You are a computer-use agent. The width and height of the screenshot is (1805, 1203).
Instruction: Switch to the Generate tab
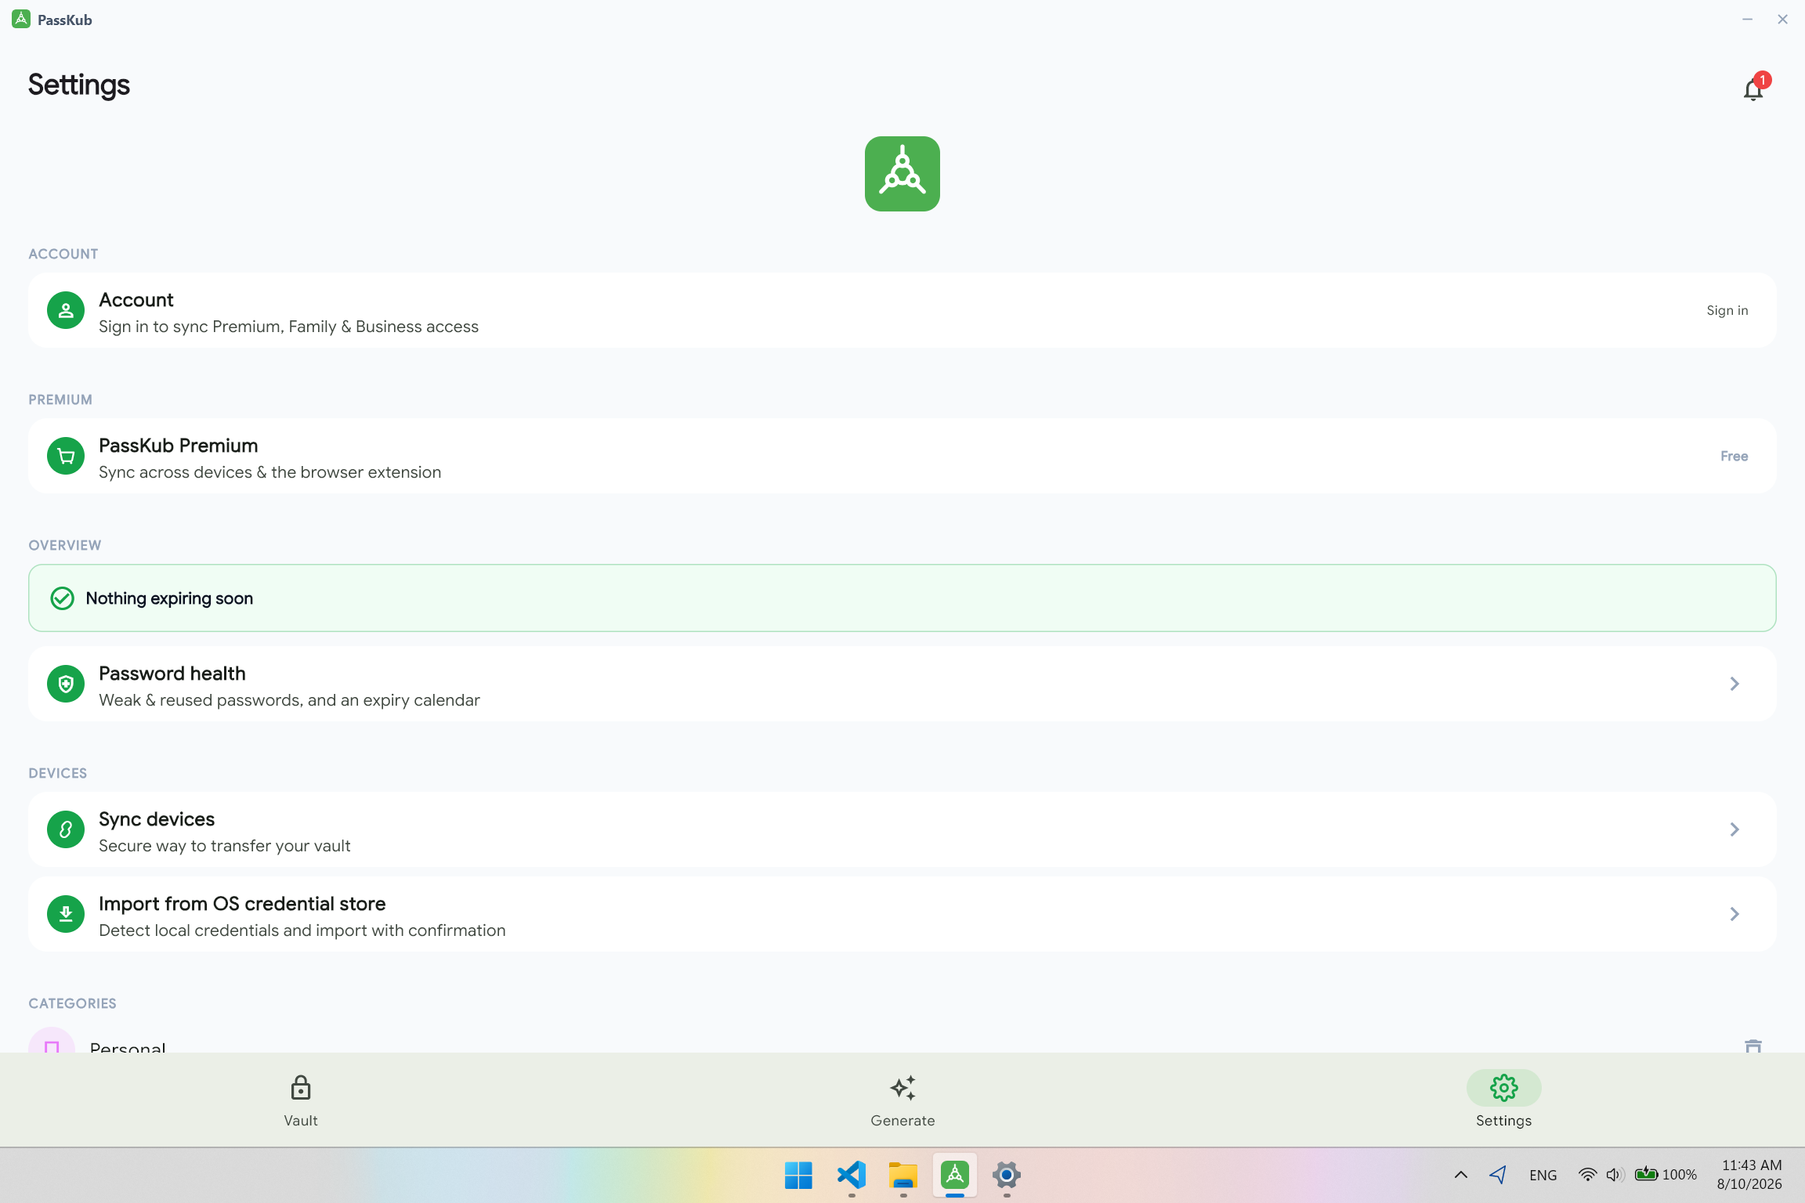(902, 1101)
